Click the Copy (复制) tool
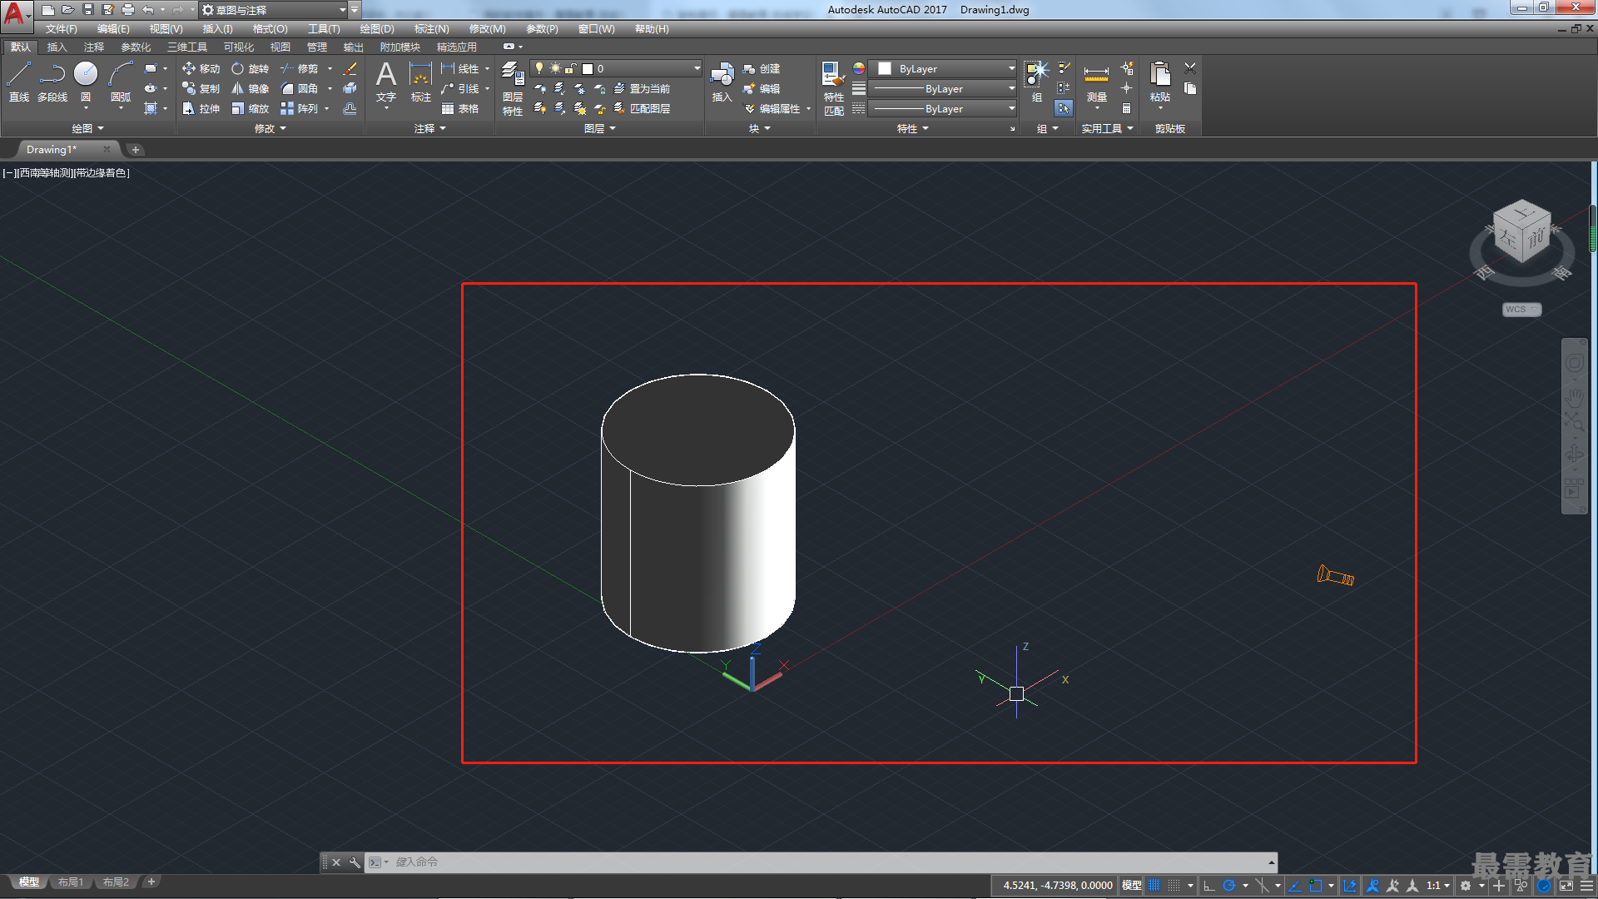 tap(201, 89)
